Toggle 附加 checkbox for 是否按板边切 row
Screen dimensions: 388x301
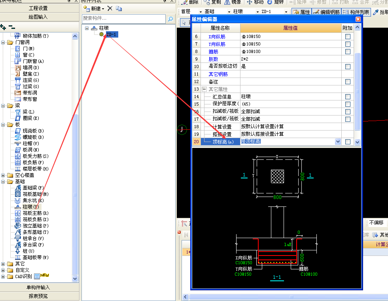tap(348, 66)
